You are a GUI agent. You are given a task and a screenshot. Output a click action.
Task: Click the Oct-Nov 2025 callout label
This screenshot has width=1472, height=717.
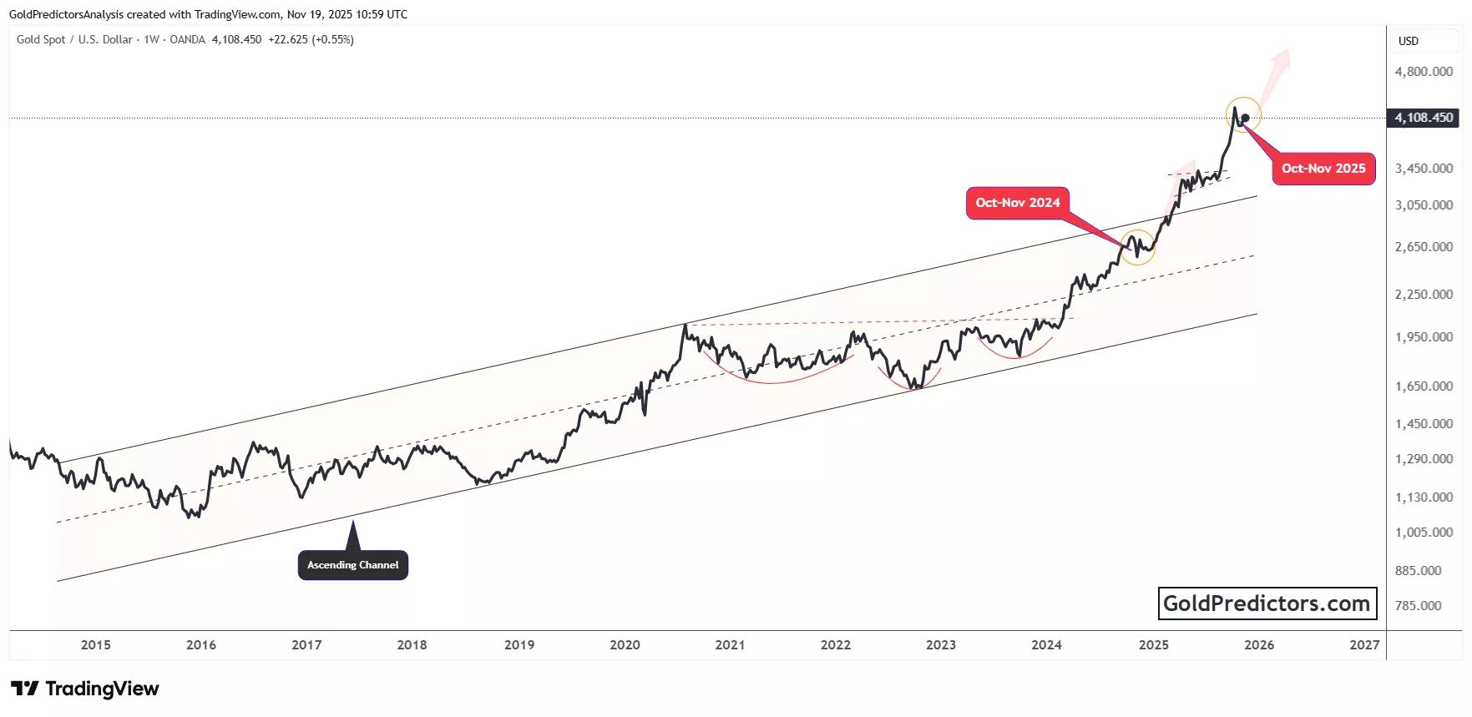coord(1323,169)
